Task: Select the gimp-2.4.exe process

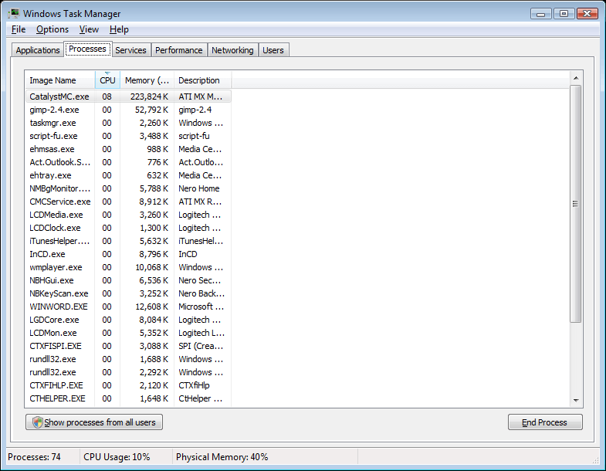Action: [128, 110]
